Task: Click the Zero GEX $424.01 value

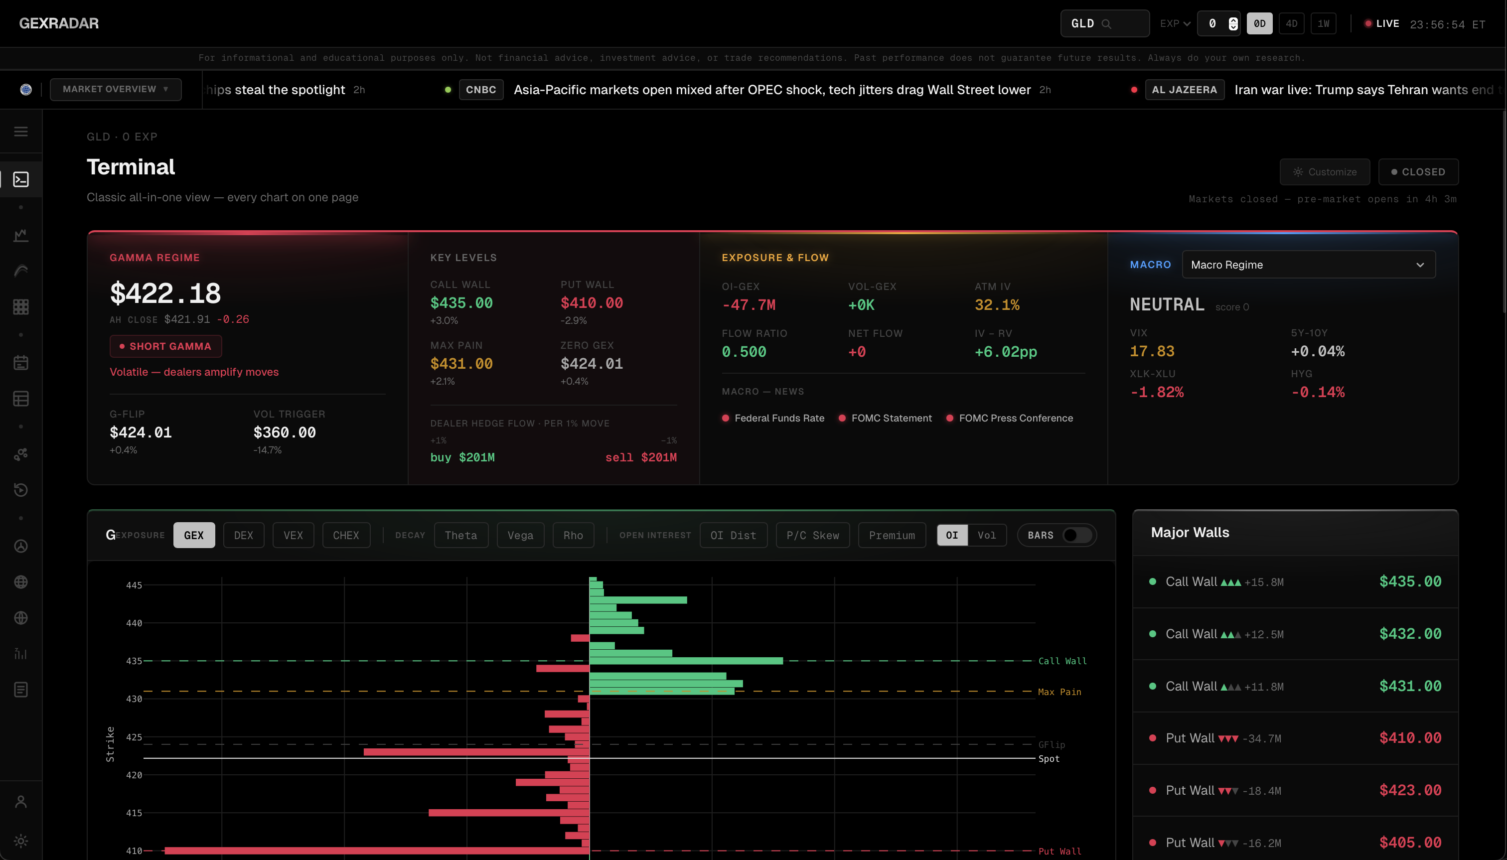Action: pyautogui.click(x=592, y=364)
